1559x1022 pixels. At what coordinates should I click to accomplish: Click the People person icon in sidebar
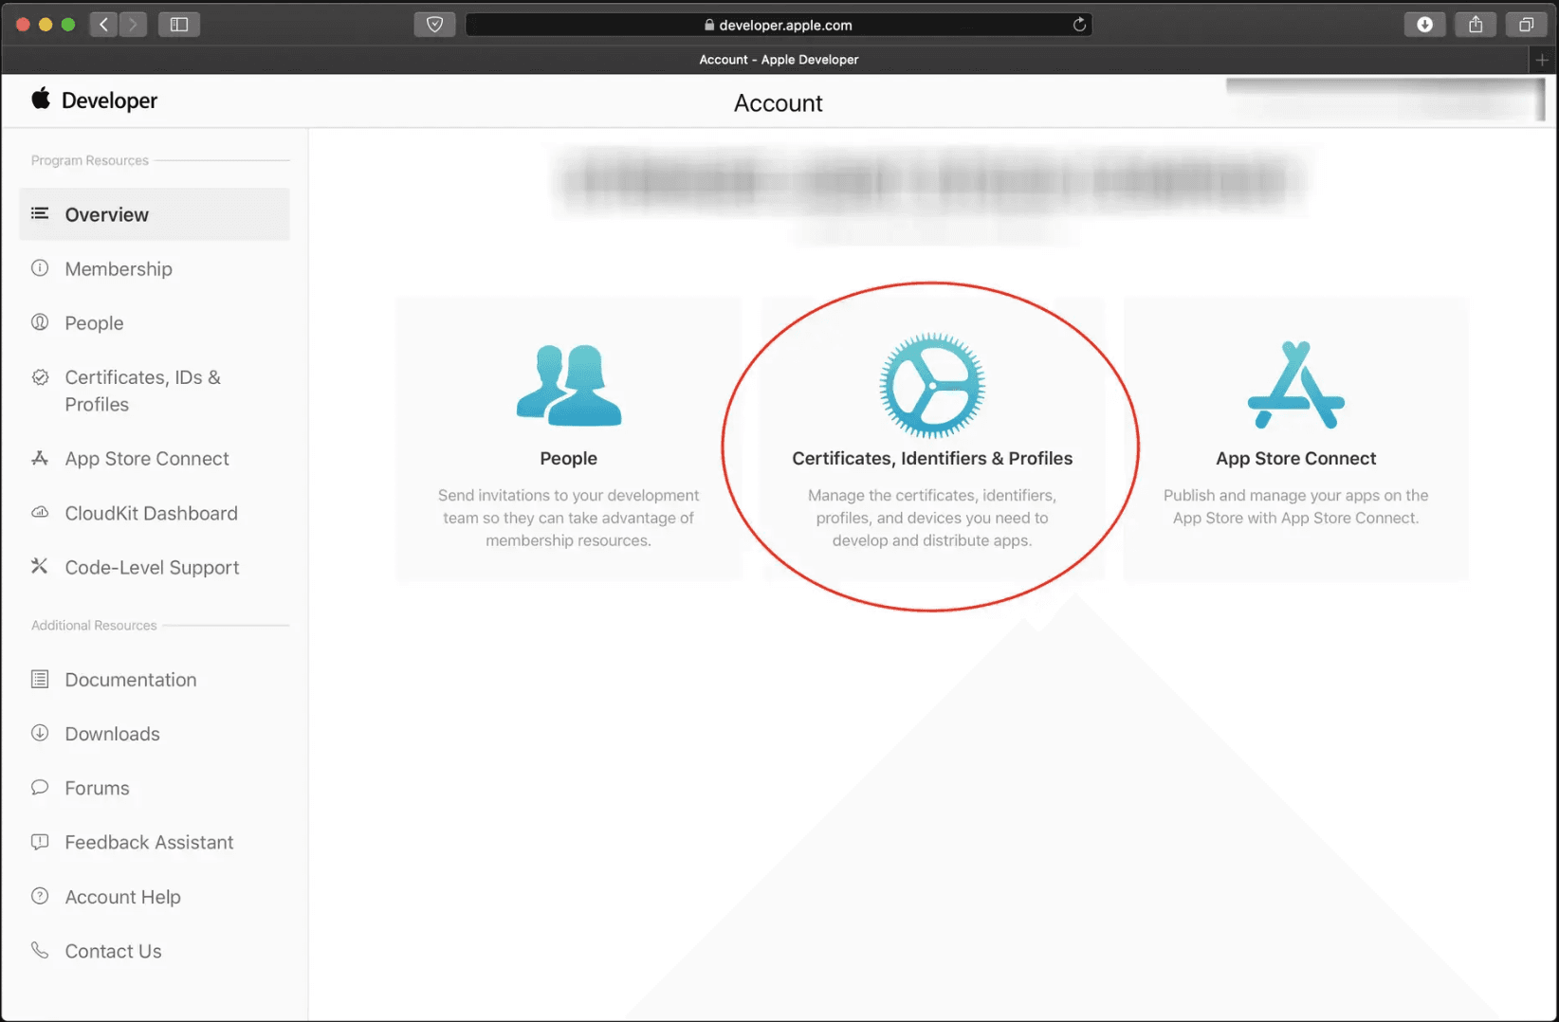click(x=40, y=322)
